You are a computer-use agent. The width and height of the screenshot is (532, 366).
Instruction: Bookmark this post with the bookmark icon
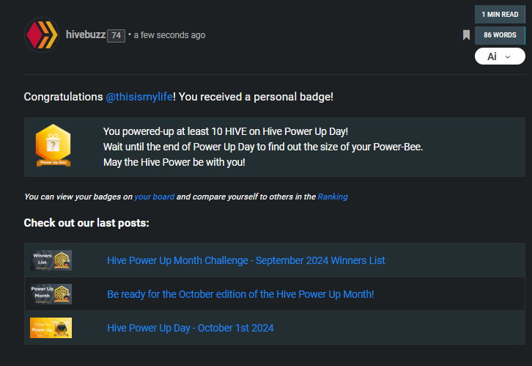click(x=466, y=35)
